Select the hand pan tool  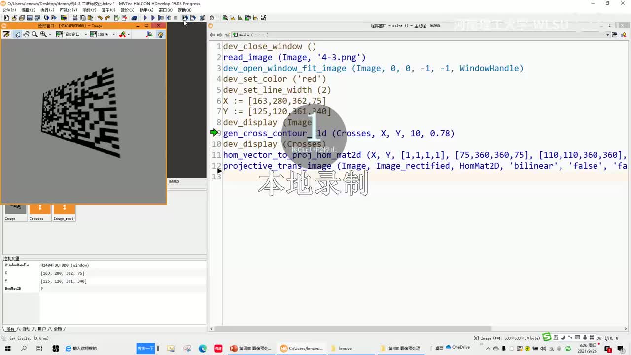pyautogui.click(x=26, y=34)
